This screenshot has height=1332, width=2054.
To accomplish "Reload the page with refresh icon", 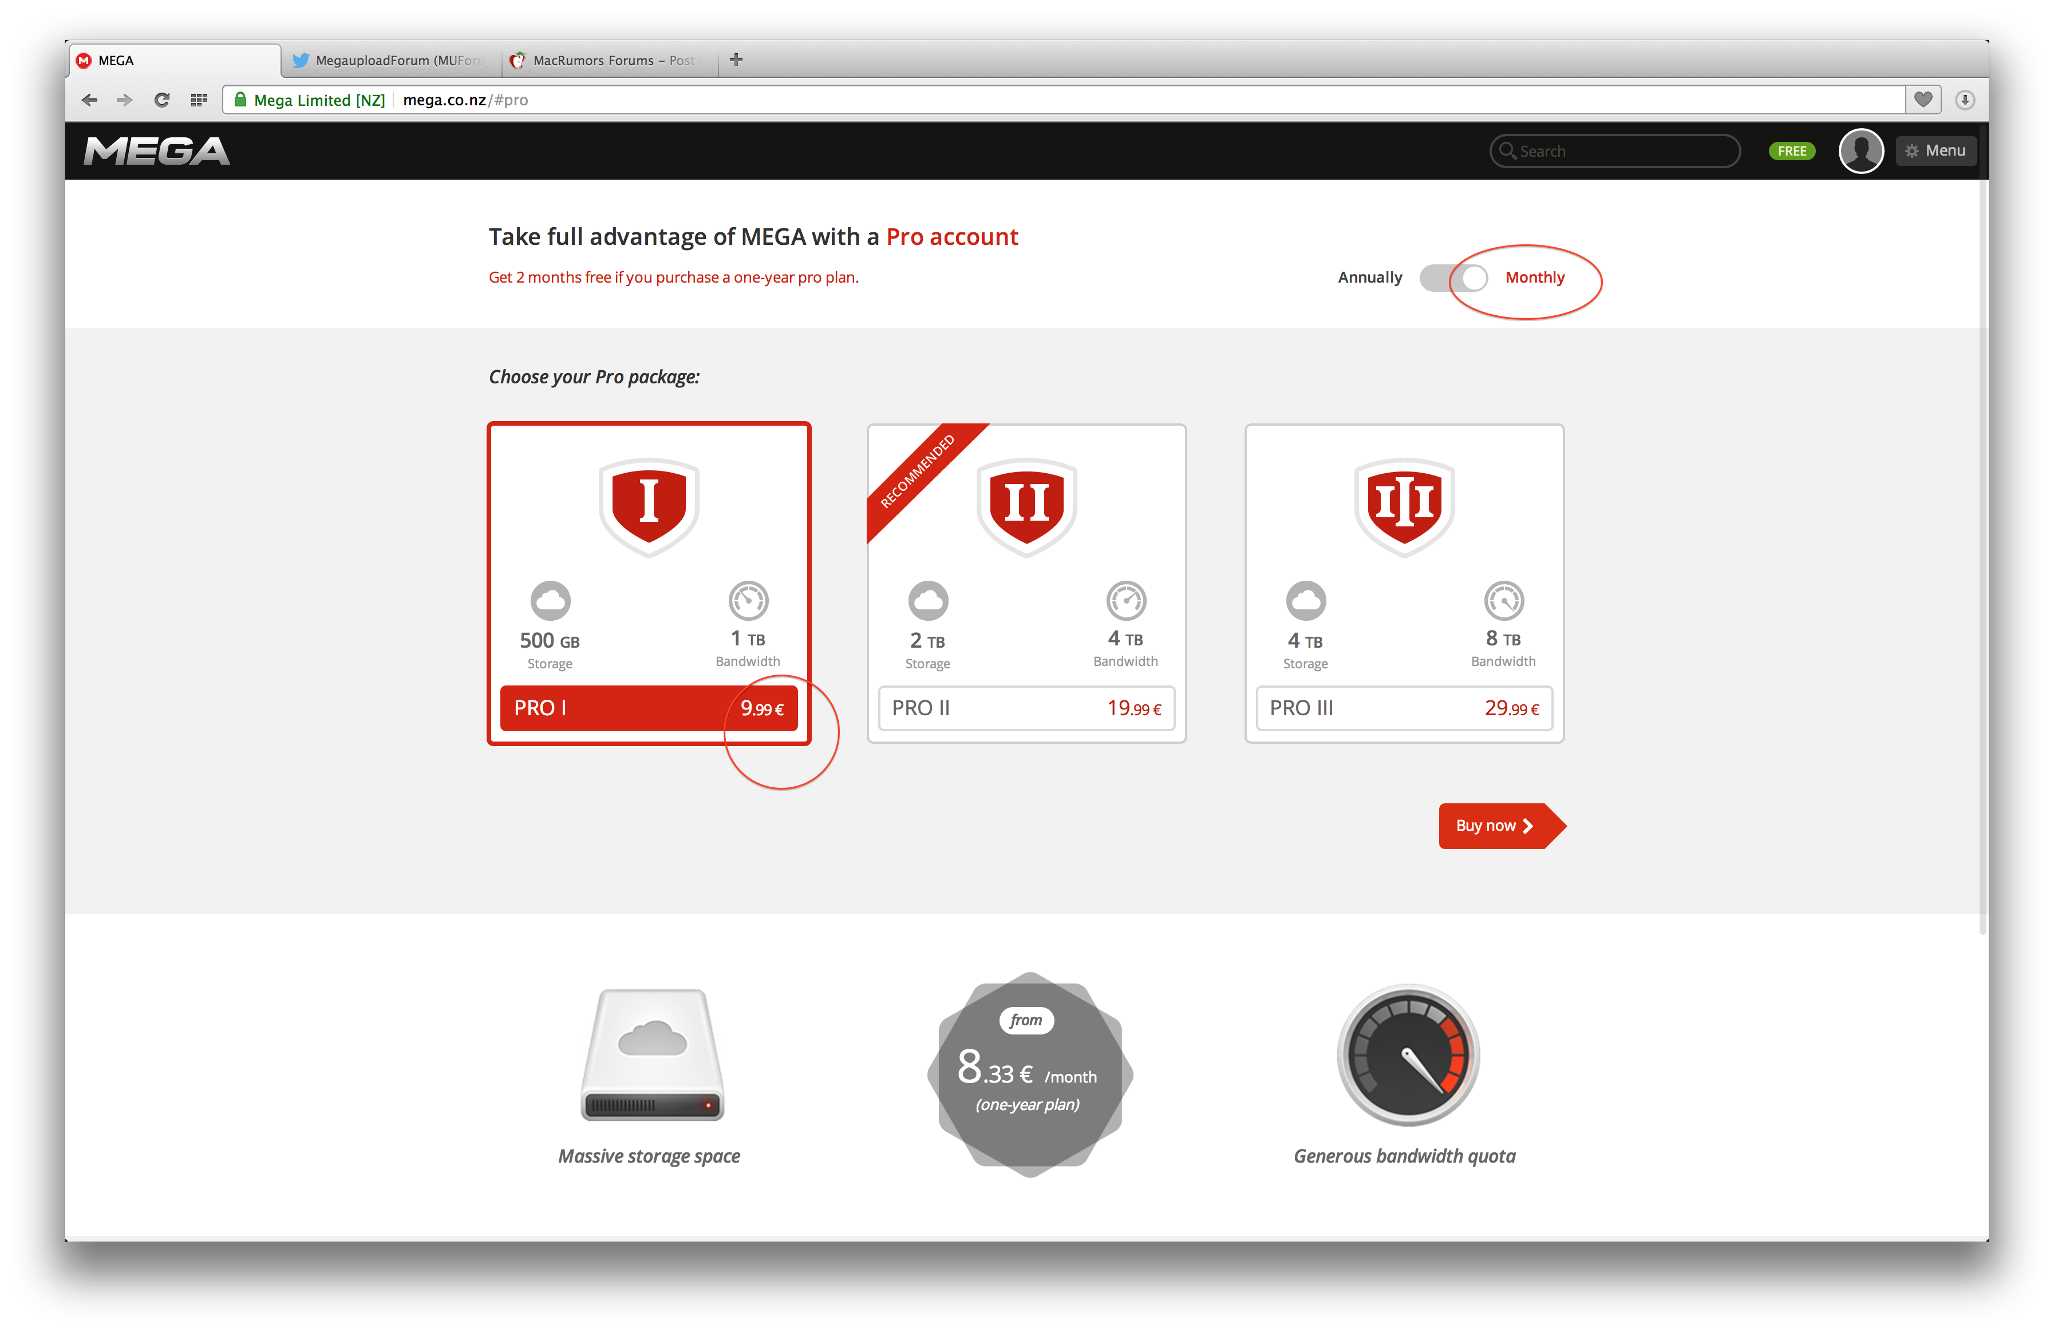I will tap(161, 100).
